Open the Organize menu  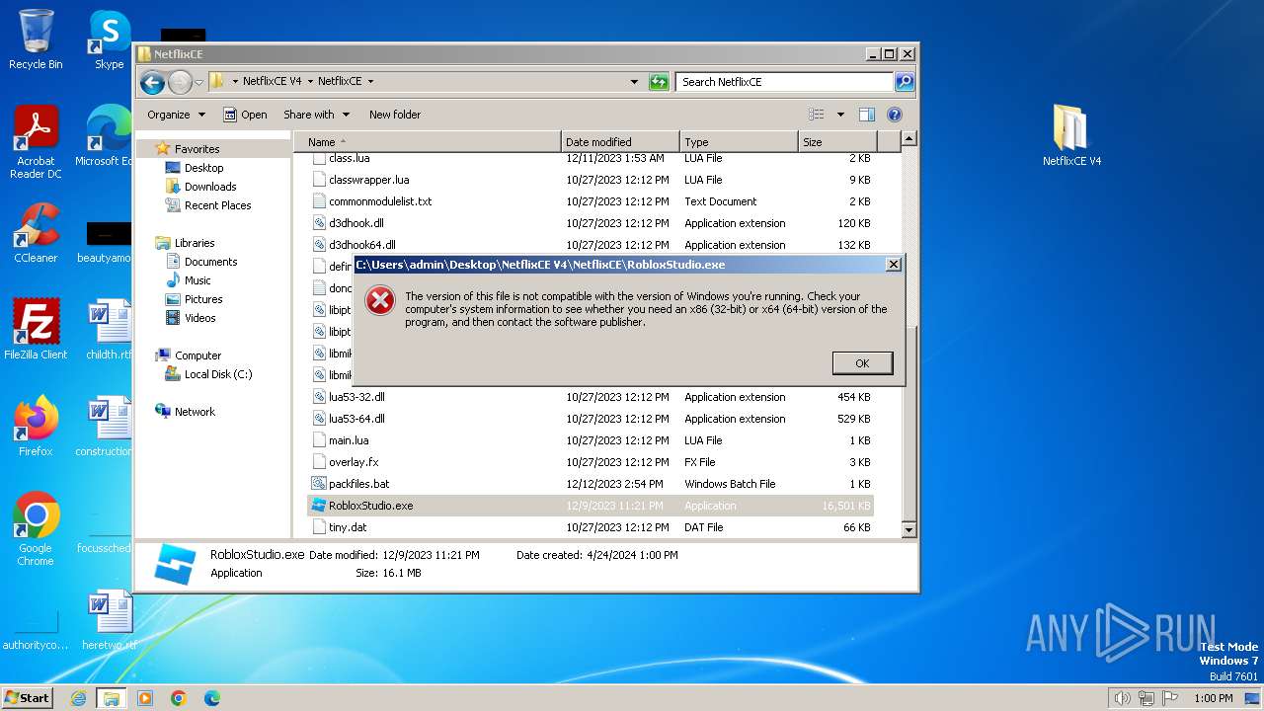[x=176, y=115]
